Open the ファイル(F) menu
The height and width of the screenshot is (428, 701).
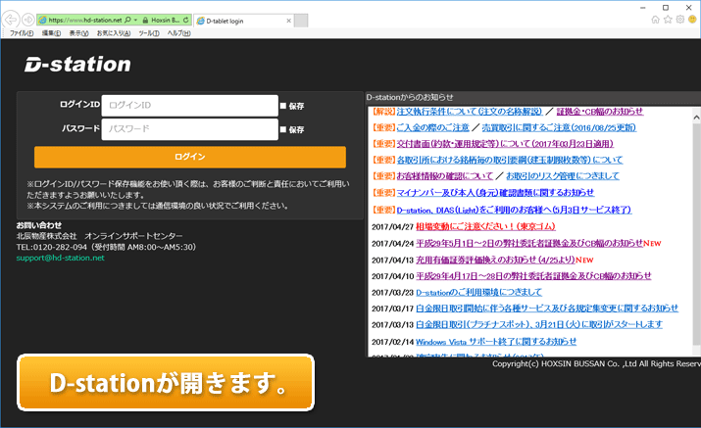[22, 32]
